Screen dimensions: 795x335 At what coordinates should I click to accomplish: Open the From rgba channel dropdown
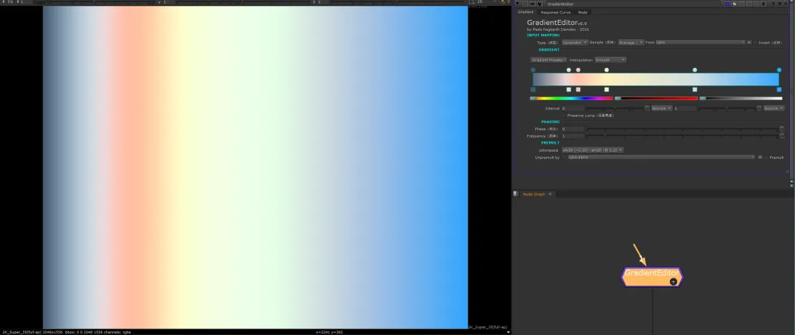(x=700, y=43)
